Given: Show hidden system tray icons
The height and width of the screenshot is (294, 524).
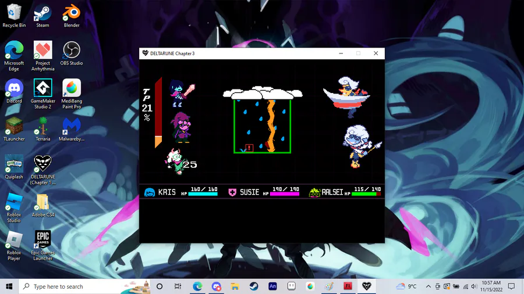Looking at the screenshot, I should coord(428,286).
